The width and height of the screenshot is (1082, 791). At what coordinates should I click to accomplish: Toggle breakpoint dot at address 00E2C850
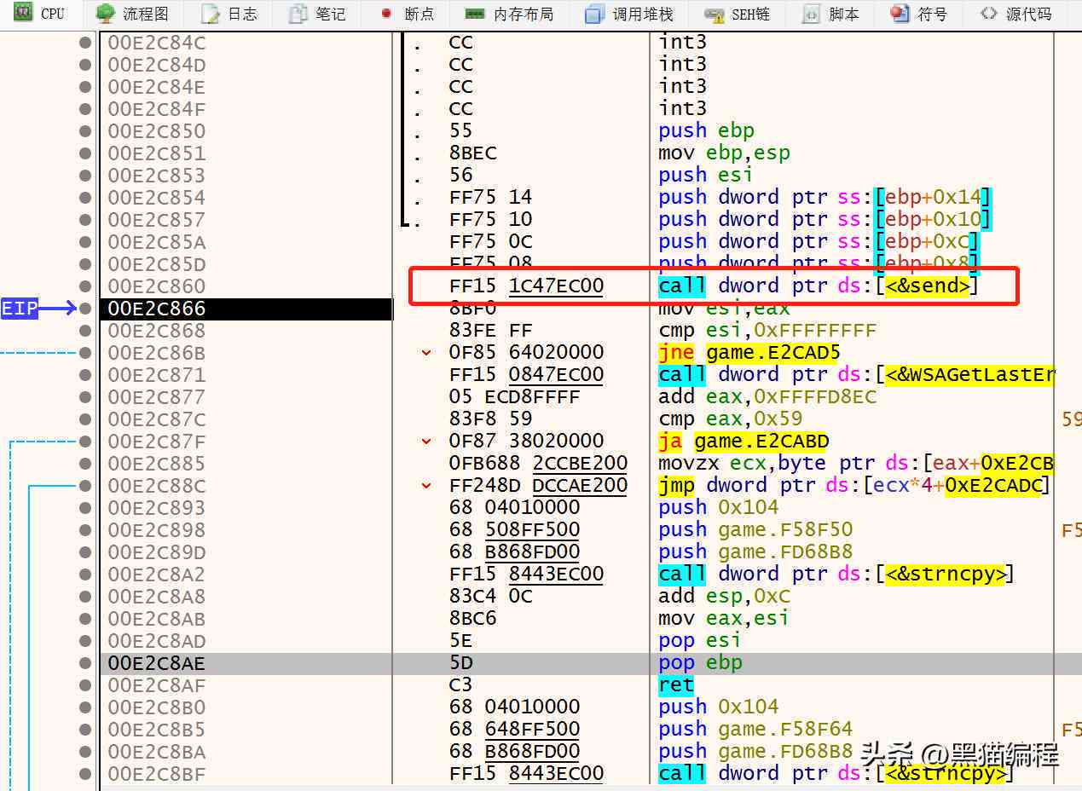tap(85, 131)
